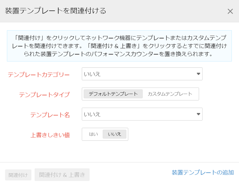Viewport: 239px width, 185px height.
Task: Click the blue information message box
Action: click(119, 46)
